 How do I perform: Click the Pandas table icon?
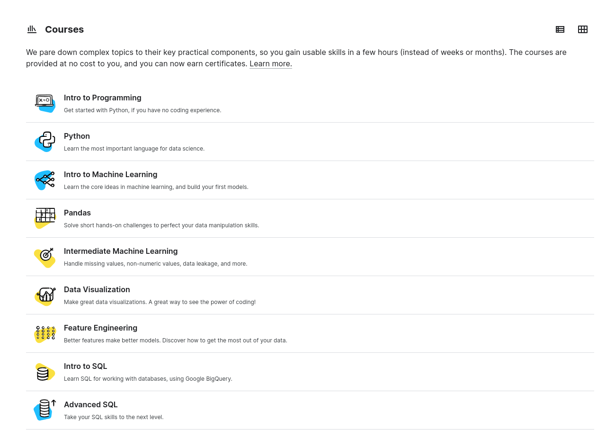point(45,218)
